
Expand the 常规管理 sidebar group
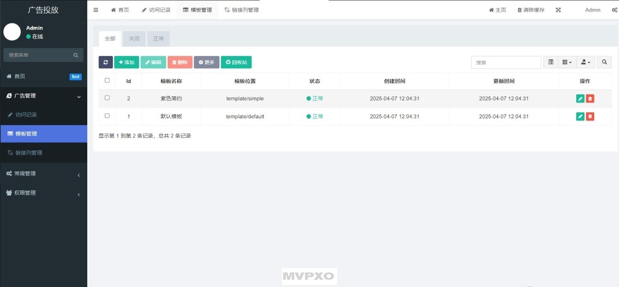coord(44,174)
